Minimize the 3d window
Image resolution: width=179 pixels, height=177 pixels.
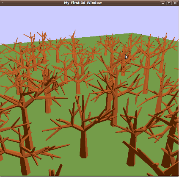click(x=163, y=3)
